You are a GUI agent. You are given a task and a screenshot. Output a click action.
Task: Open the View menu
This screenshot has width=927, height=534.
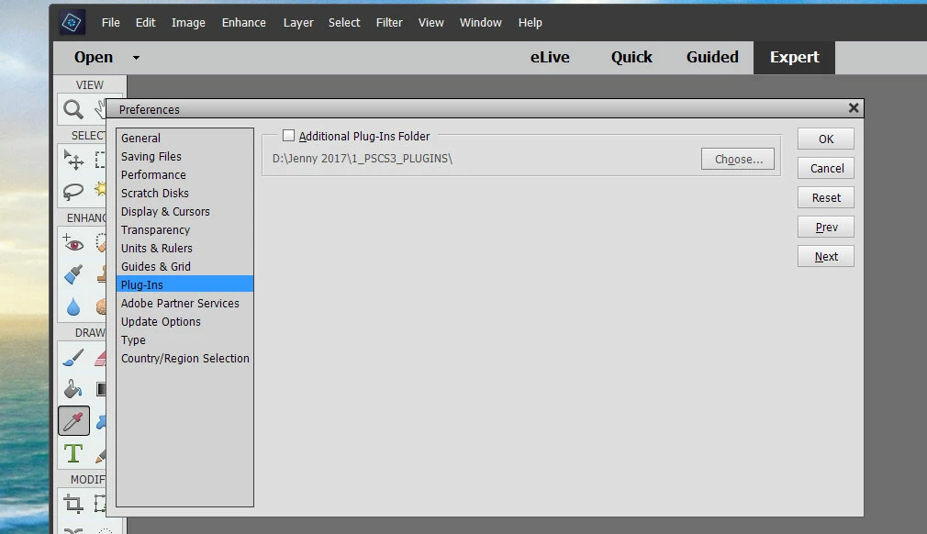point(431,22)
